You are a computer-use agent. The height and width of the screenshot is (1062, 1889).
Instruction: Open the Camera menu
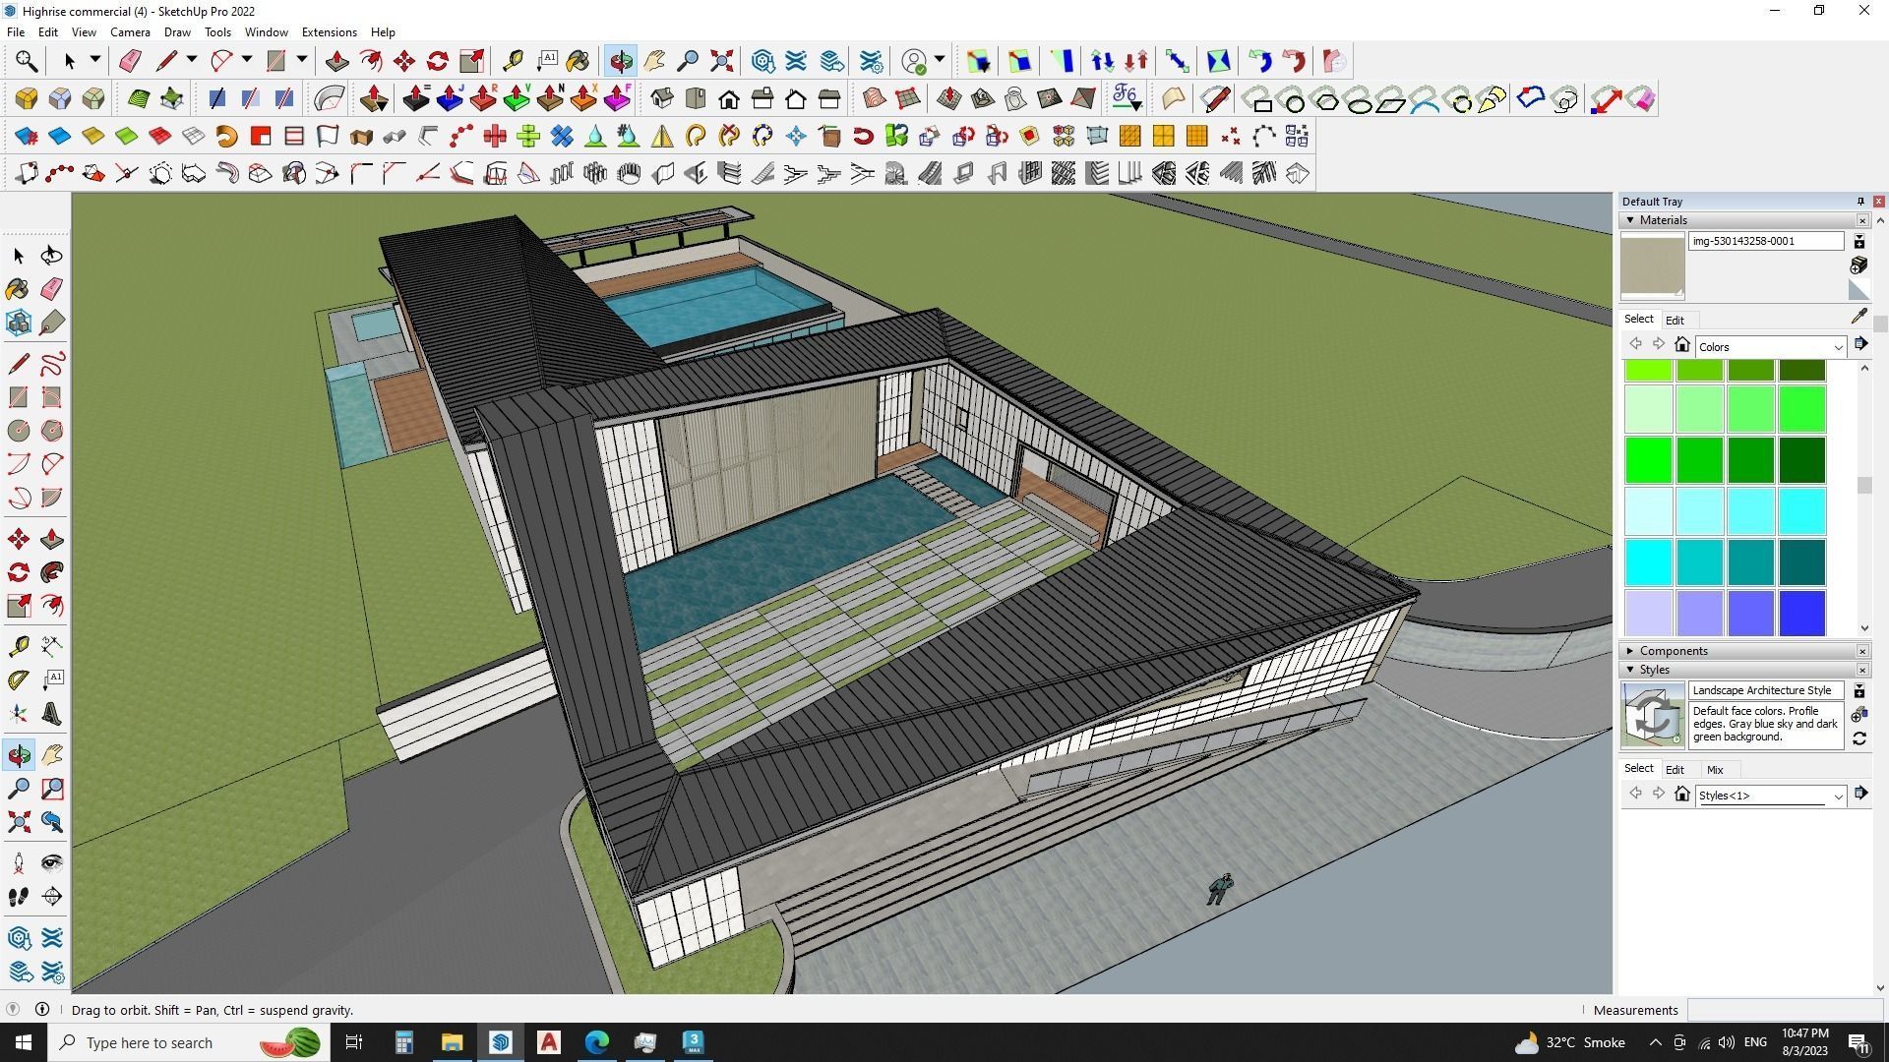click(x=130, y=32)
